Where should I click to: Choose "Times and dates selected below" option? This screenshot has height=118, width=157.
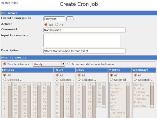coord(69,64)
